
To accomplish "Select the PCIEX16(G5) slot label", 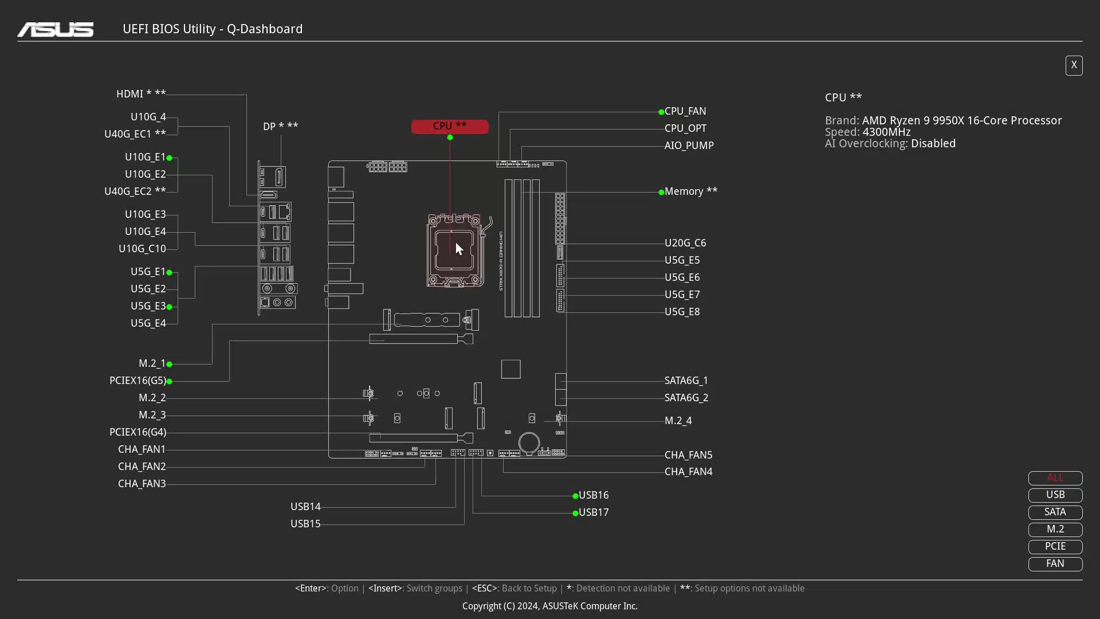I will 138,381.
